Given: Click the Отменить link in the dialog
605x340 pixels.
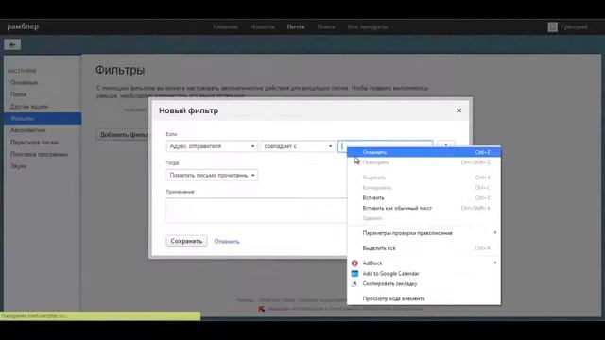Looking at the screenshot, I should 227,242.
